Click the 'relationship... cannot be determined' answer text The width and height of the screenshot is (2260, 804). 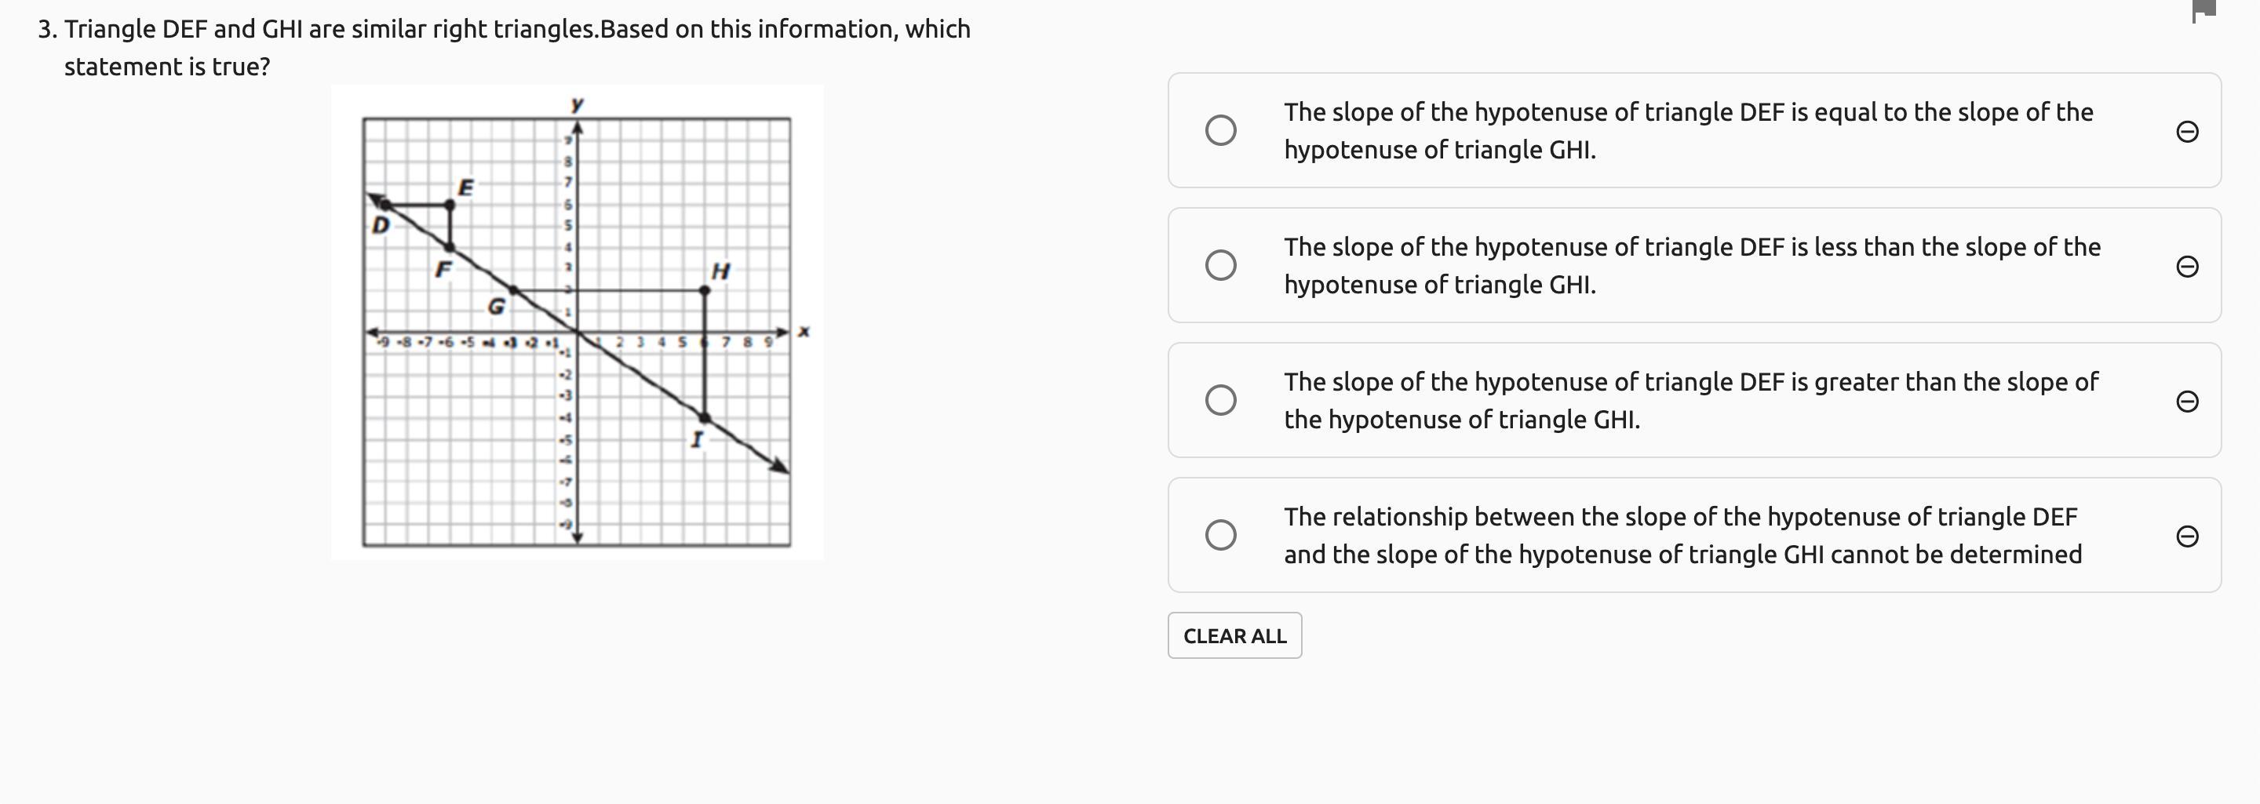1682,536
